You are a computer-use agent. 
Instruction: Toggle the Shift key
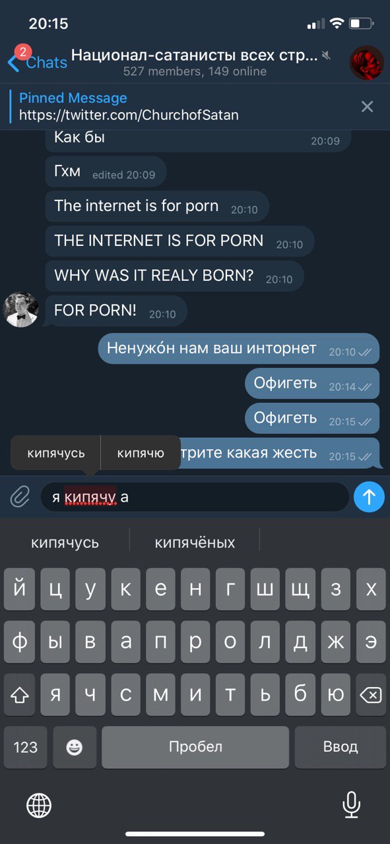coord(20,695)
